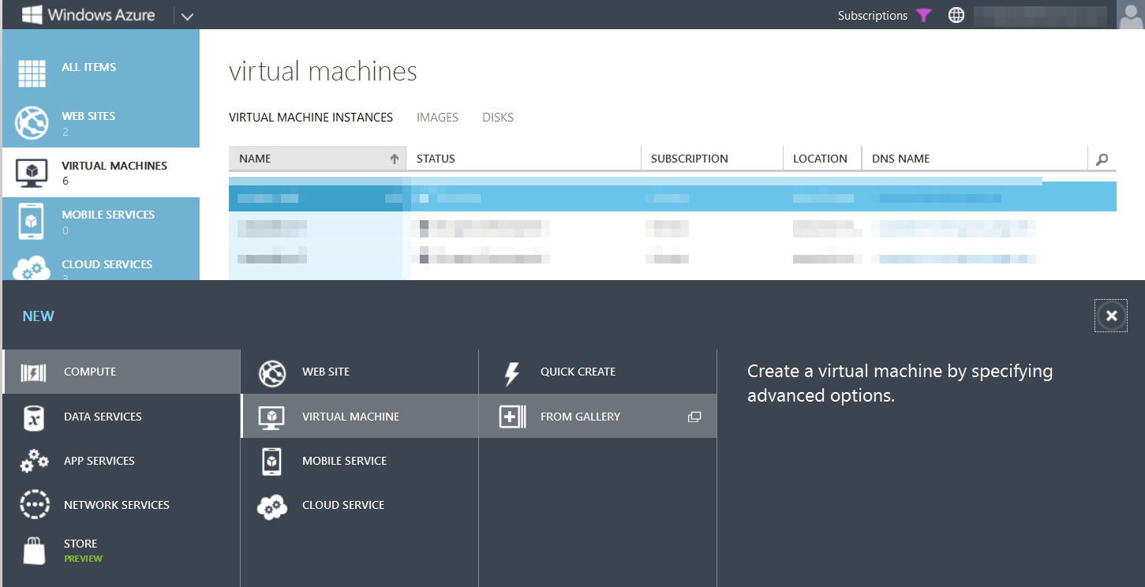Click the Network Services dotted circle icon
This screenshot has height=587, width=1145.
pyautogui.click(x=34, y=505)
